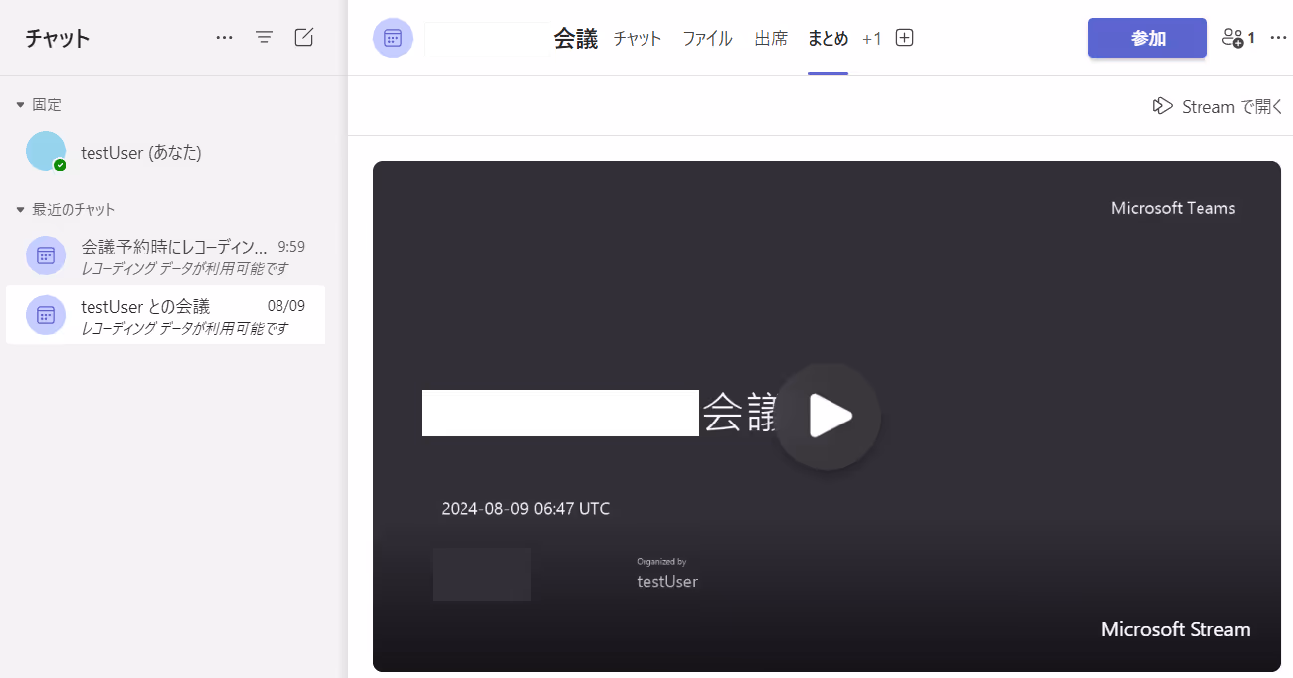Click testUser (あなた) avatar with status badge

[x=46, y=151]
